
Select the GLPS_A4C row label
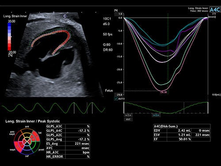tap(54, 131)
